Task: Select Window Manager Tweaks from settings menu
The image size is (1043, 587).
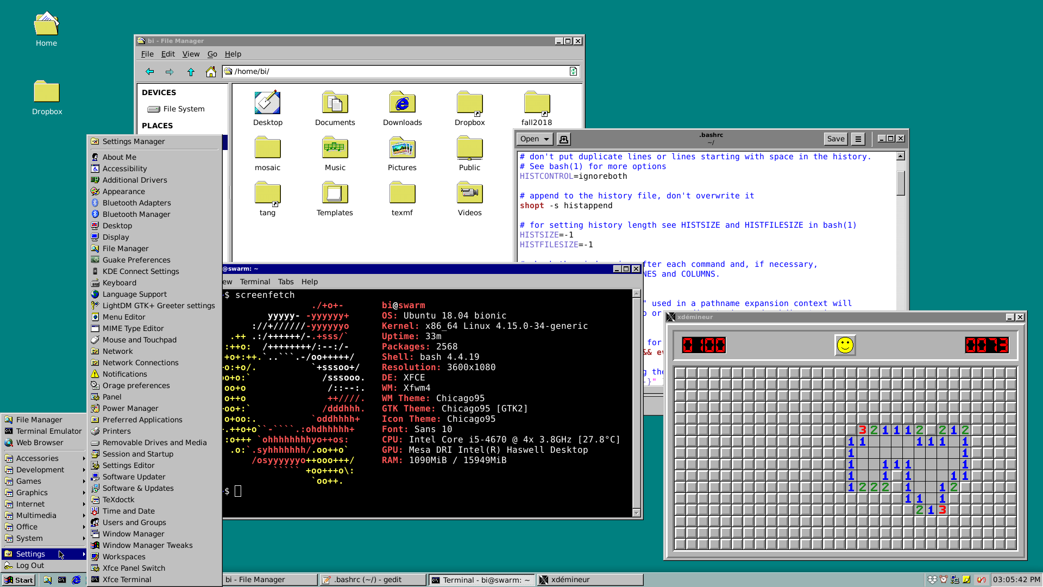Action: (x=147, y=545)
